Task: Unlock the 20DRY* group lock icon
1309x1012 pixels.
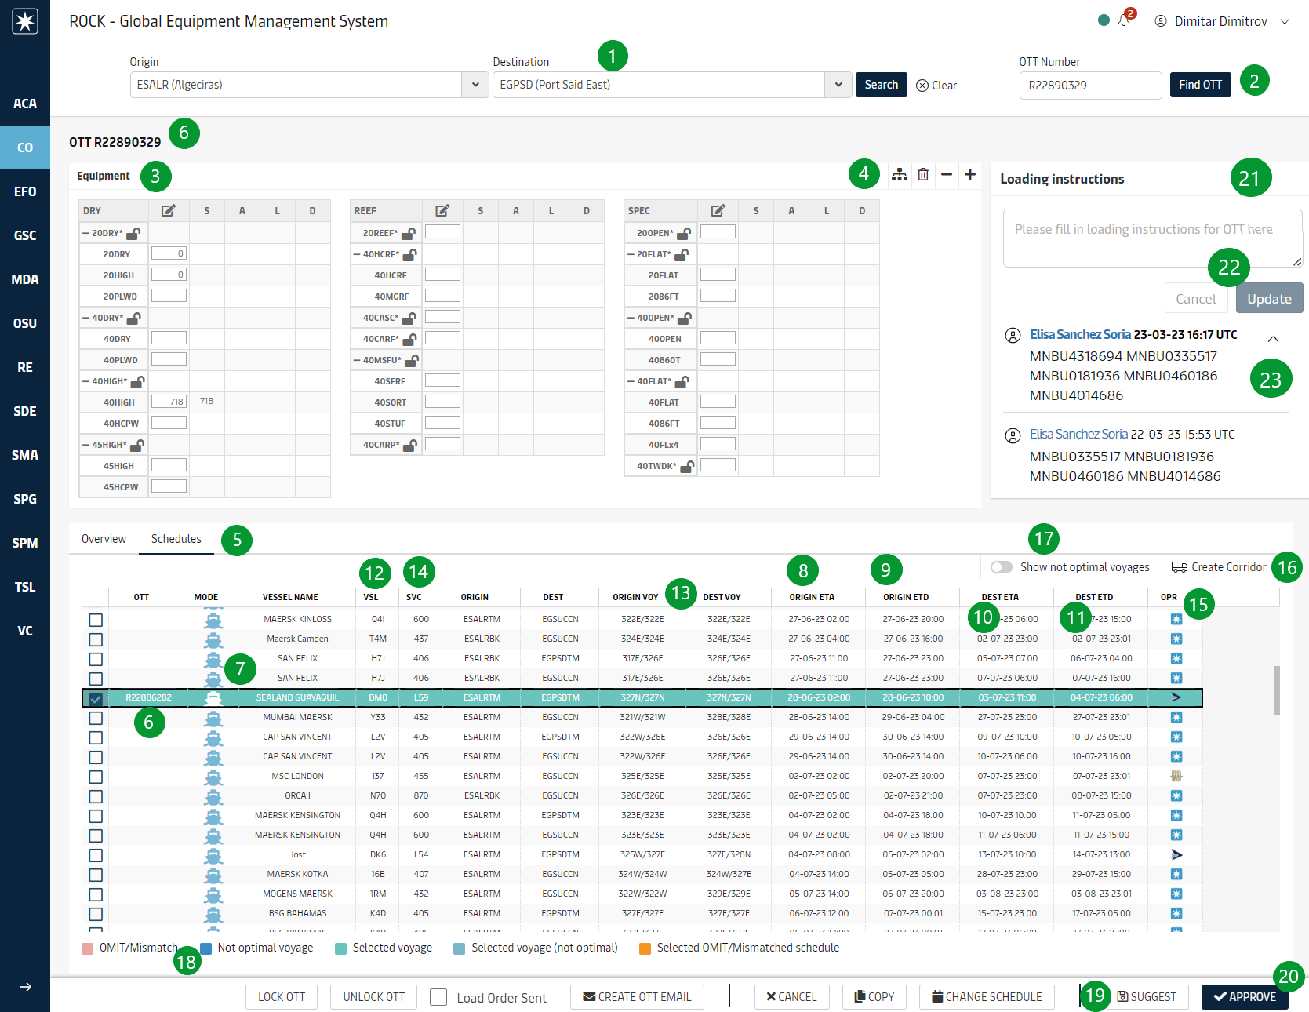Action: (x=133, y=233)
